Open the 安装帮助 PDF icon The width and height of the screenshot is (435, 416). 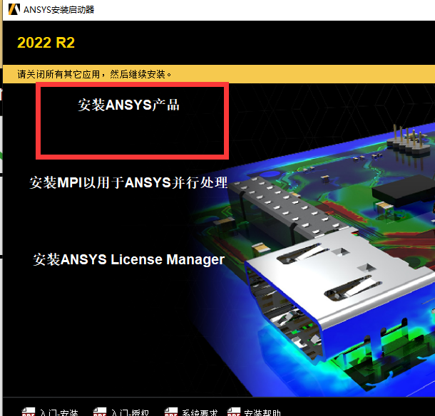(x=234, y=412)
